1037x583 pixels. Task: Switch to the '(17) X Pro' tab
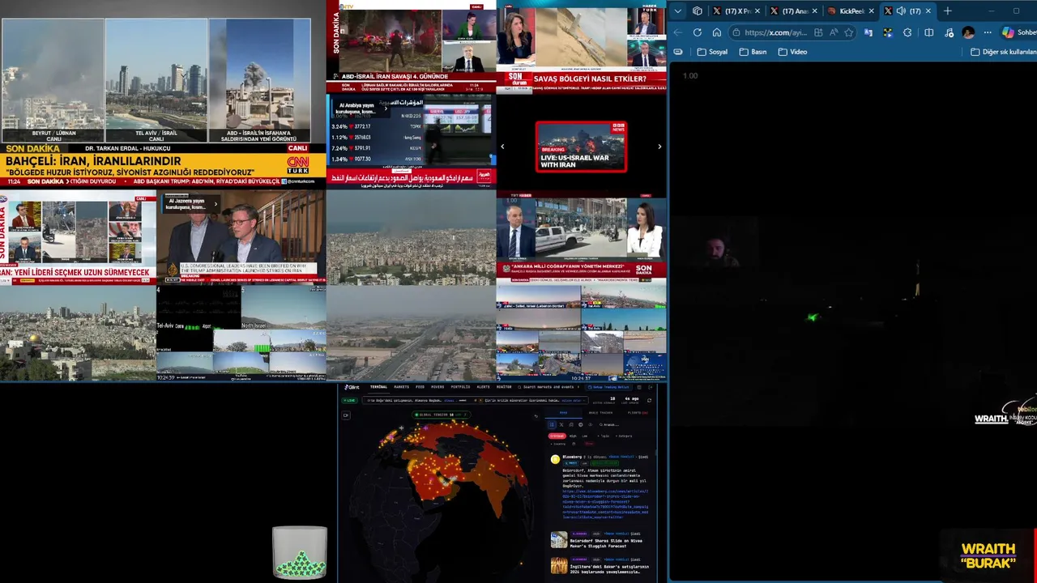[736, 11]
